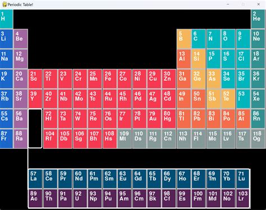Click the Rubidium (37 Rb) tile

[6, 99]
